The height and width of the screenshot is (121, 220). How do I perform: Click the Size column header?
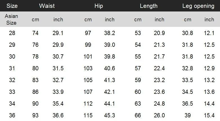[x=12, y=6]
